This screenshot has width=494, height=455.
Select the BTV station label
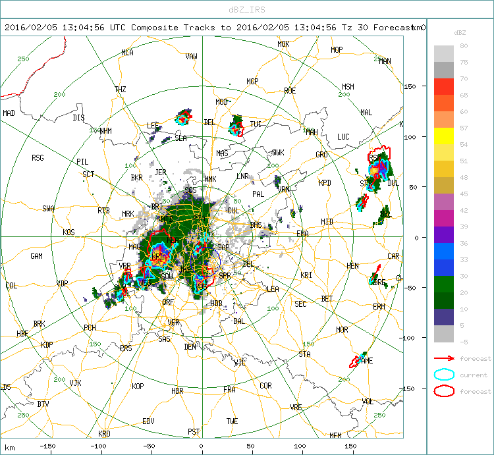coord(43,404)
